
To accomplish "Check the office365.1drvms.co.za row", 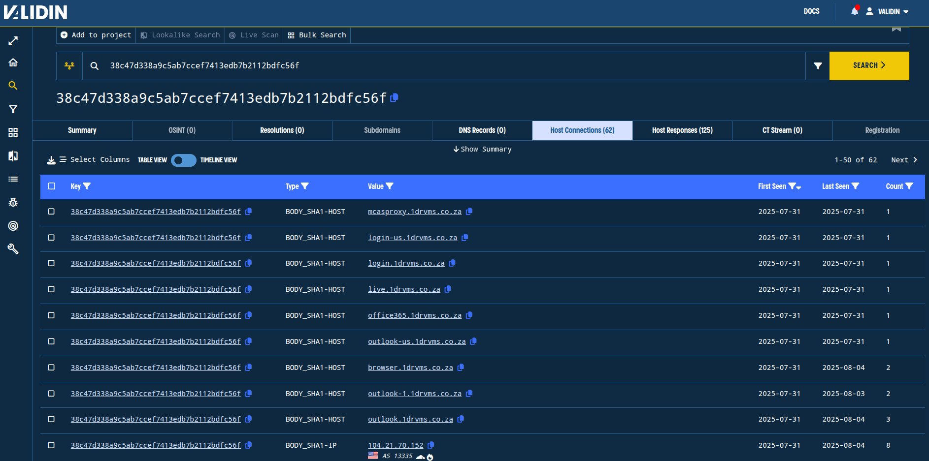I will point(51,315).
